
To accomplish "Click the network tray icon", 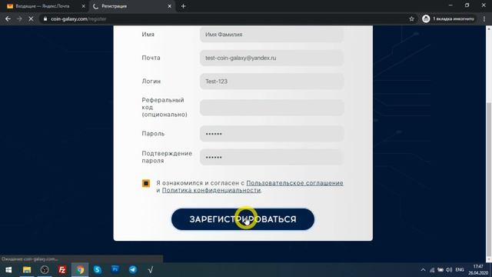I will tap(432, 270).
